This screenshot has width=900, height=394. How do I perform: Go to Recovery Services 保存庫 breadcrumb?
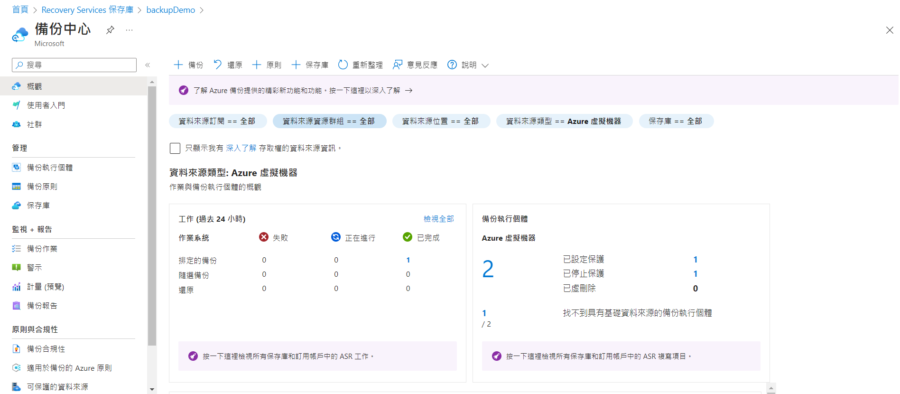click(87, 10)
